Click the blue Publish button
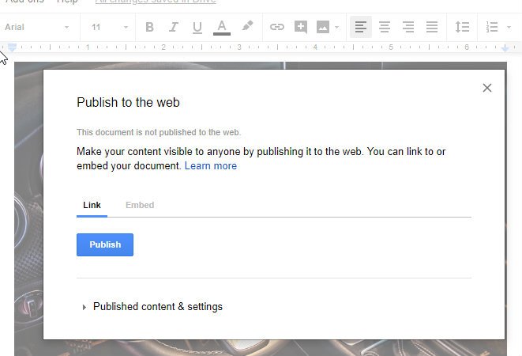The height and width of the screenshot is (356, 522). (105, 244)
